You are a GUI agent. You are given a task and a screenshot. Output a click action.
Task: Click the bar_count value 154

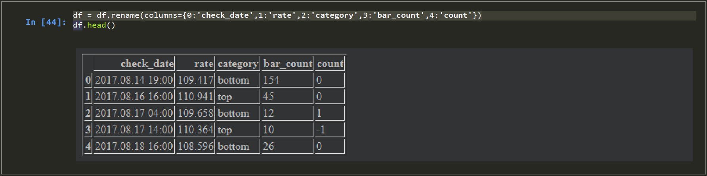click(271, 80)
